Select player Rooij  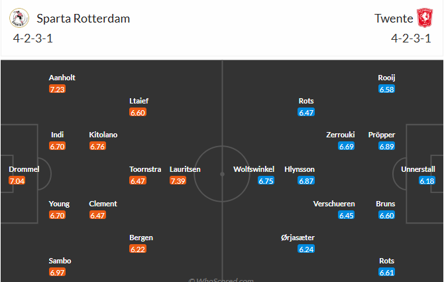tap(386, 78)
